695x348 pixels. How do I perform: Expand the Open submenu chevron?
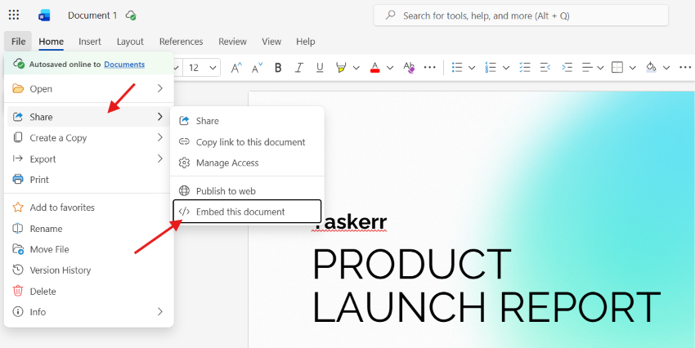click(x=160, y=89)
